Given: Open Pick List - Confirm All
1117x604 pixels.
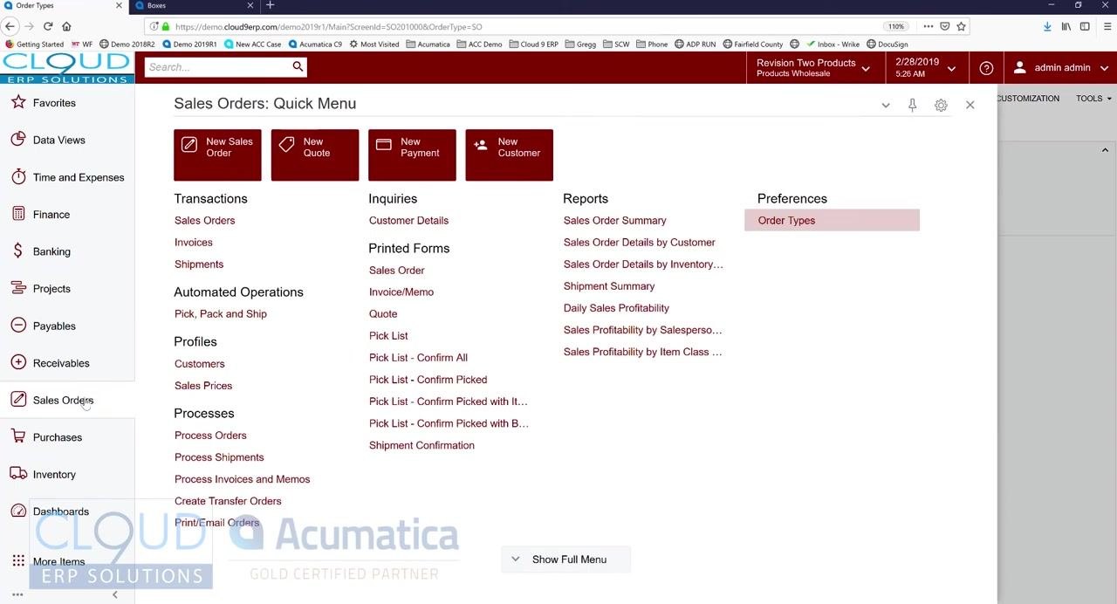Looking at the screenshot, I should [418, 358].
